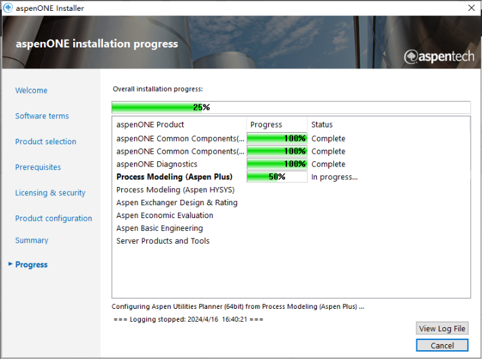482x359 pixels.
Task: Click the second Common Components 100% bar
Action: [277, 151]
